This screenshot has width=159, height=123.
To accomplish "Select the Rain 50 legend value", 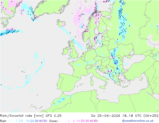I will [x=45, y=121].
